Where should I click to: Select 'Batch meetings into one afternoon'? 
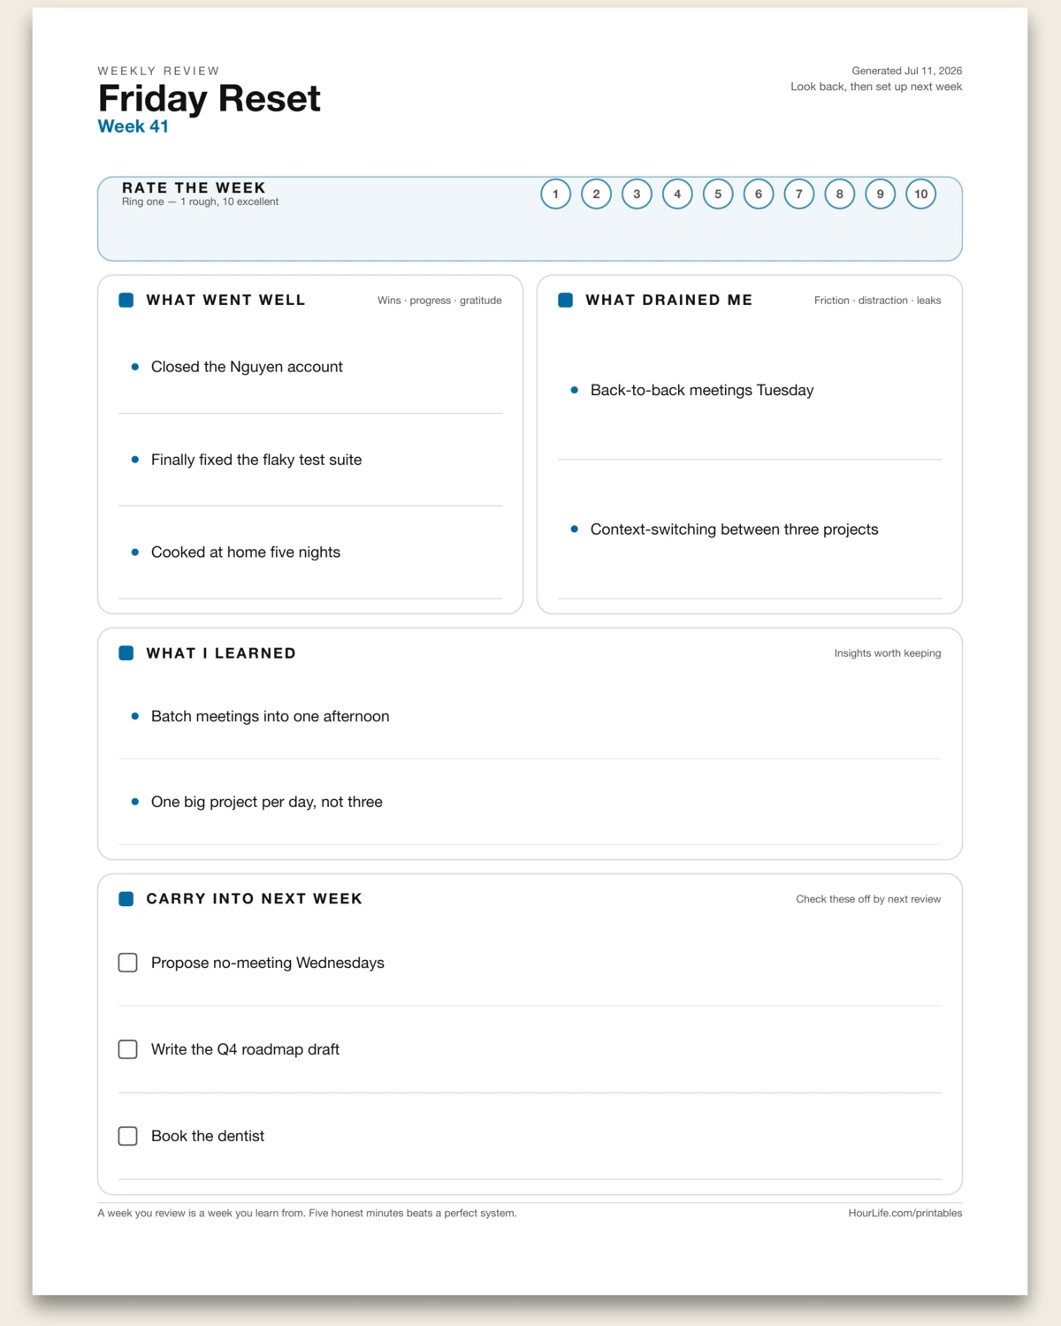coord(271,717)
